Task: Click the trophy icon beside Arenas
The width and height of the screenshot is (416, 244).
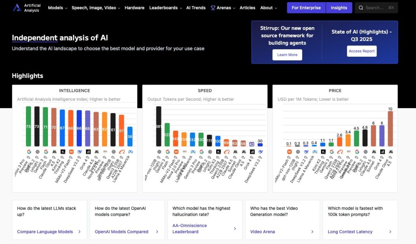Action: (x=213, y=8)
